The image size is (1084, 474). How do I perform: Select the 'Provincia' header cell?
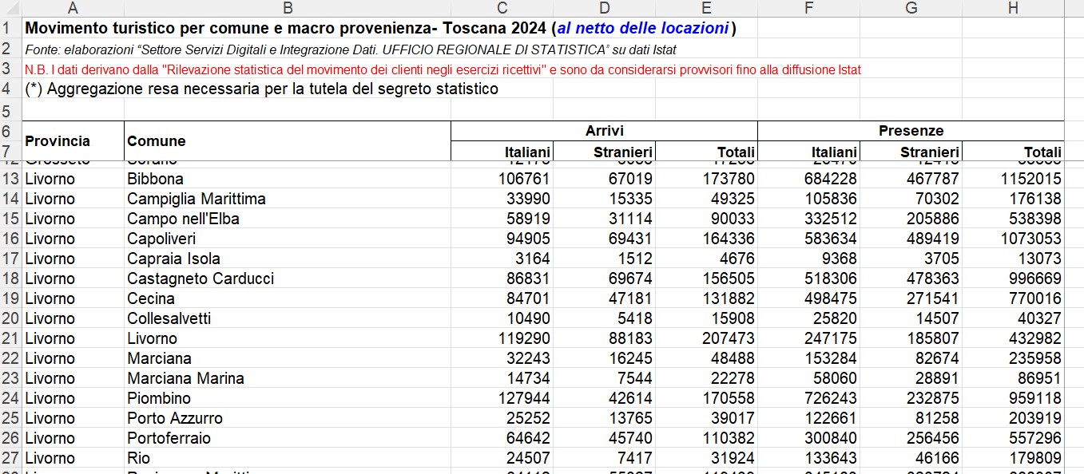pos(72,140)
